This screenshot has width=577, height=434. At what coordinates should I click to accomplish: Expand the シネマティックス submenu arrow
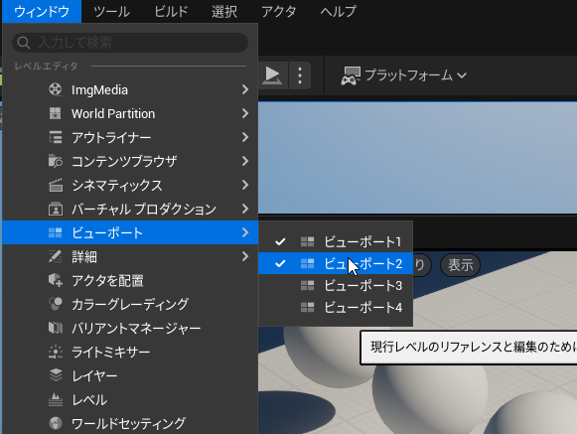245,185
